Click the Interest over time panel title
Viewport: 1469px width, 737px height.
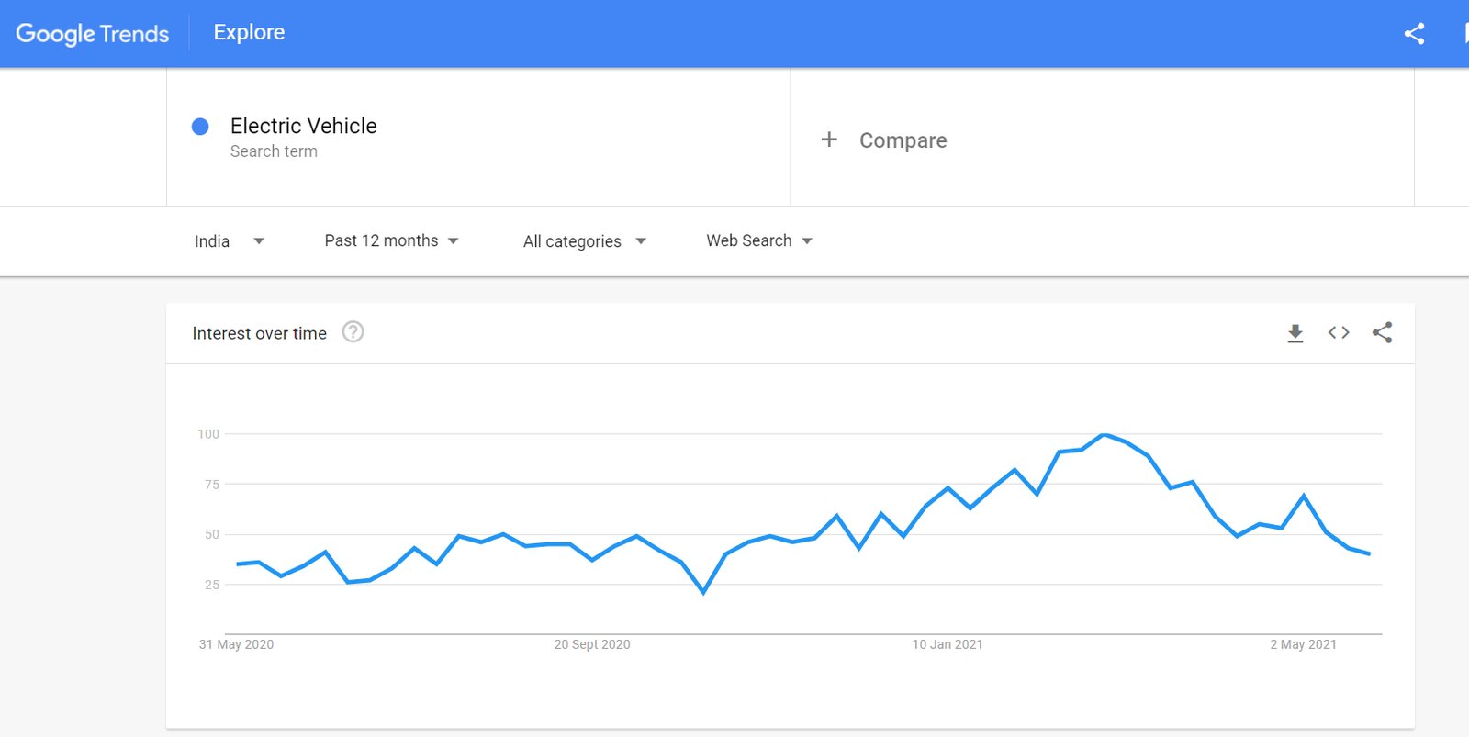click(259, 332)
